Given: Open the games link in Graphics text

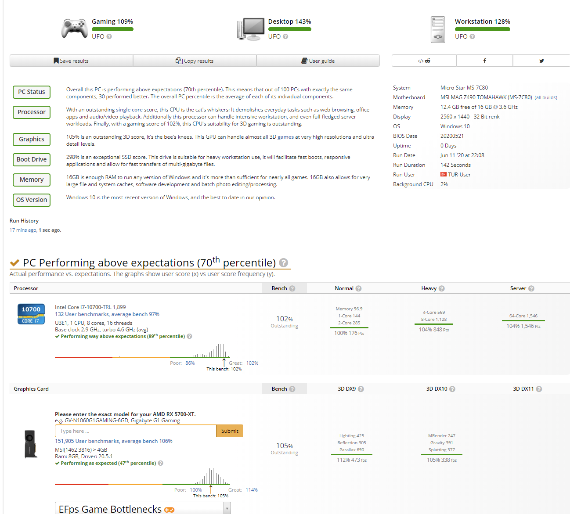Looking at the screenshot, I should (285, 137).
